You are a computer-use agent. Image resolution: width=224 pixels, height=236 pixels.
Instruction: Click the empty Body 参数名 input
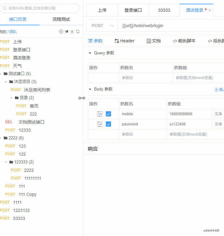click(x=143, y=134)
